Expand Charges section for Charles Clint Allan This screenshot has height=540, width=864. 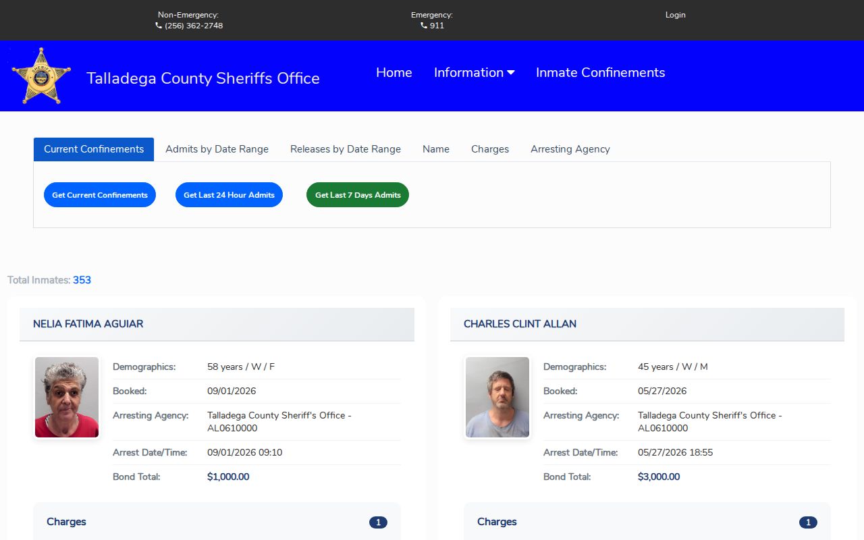pyautogui.click(x=647, y=522)
